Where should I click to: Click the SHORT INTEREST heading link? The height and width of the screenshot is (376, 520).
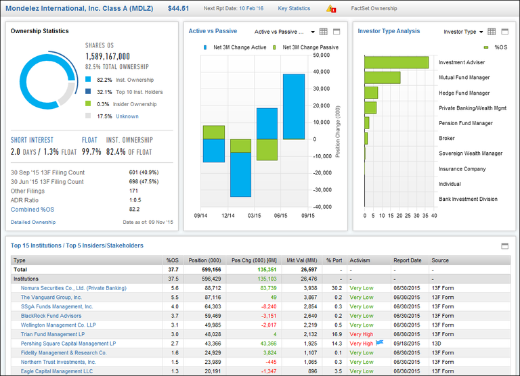[32, 140]
